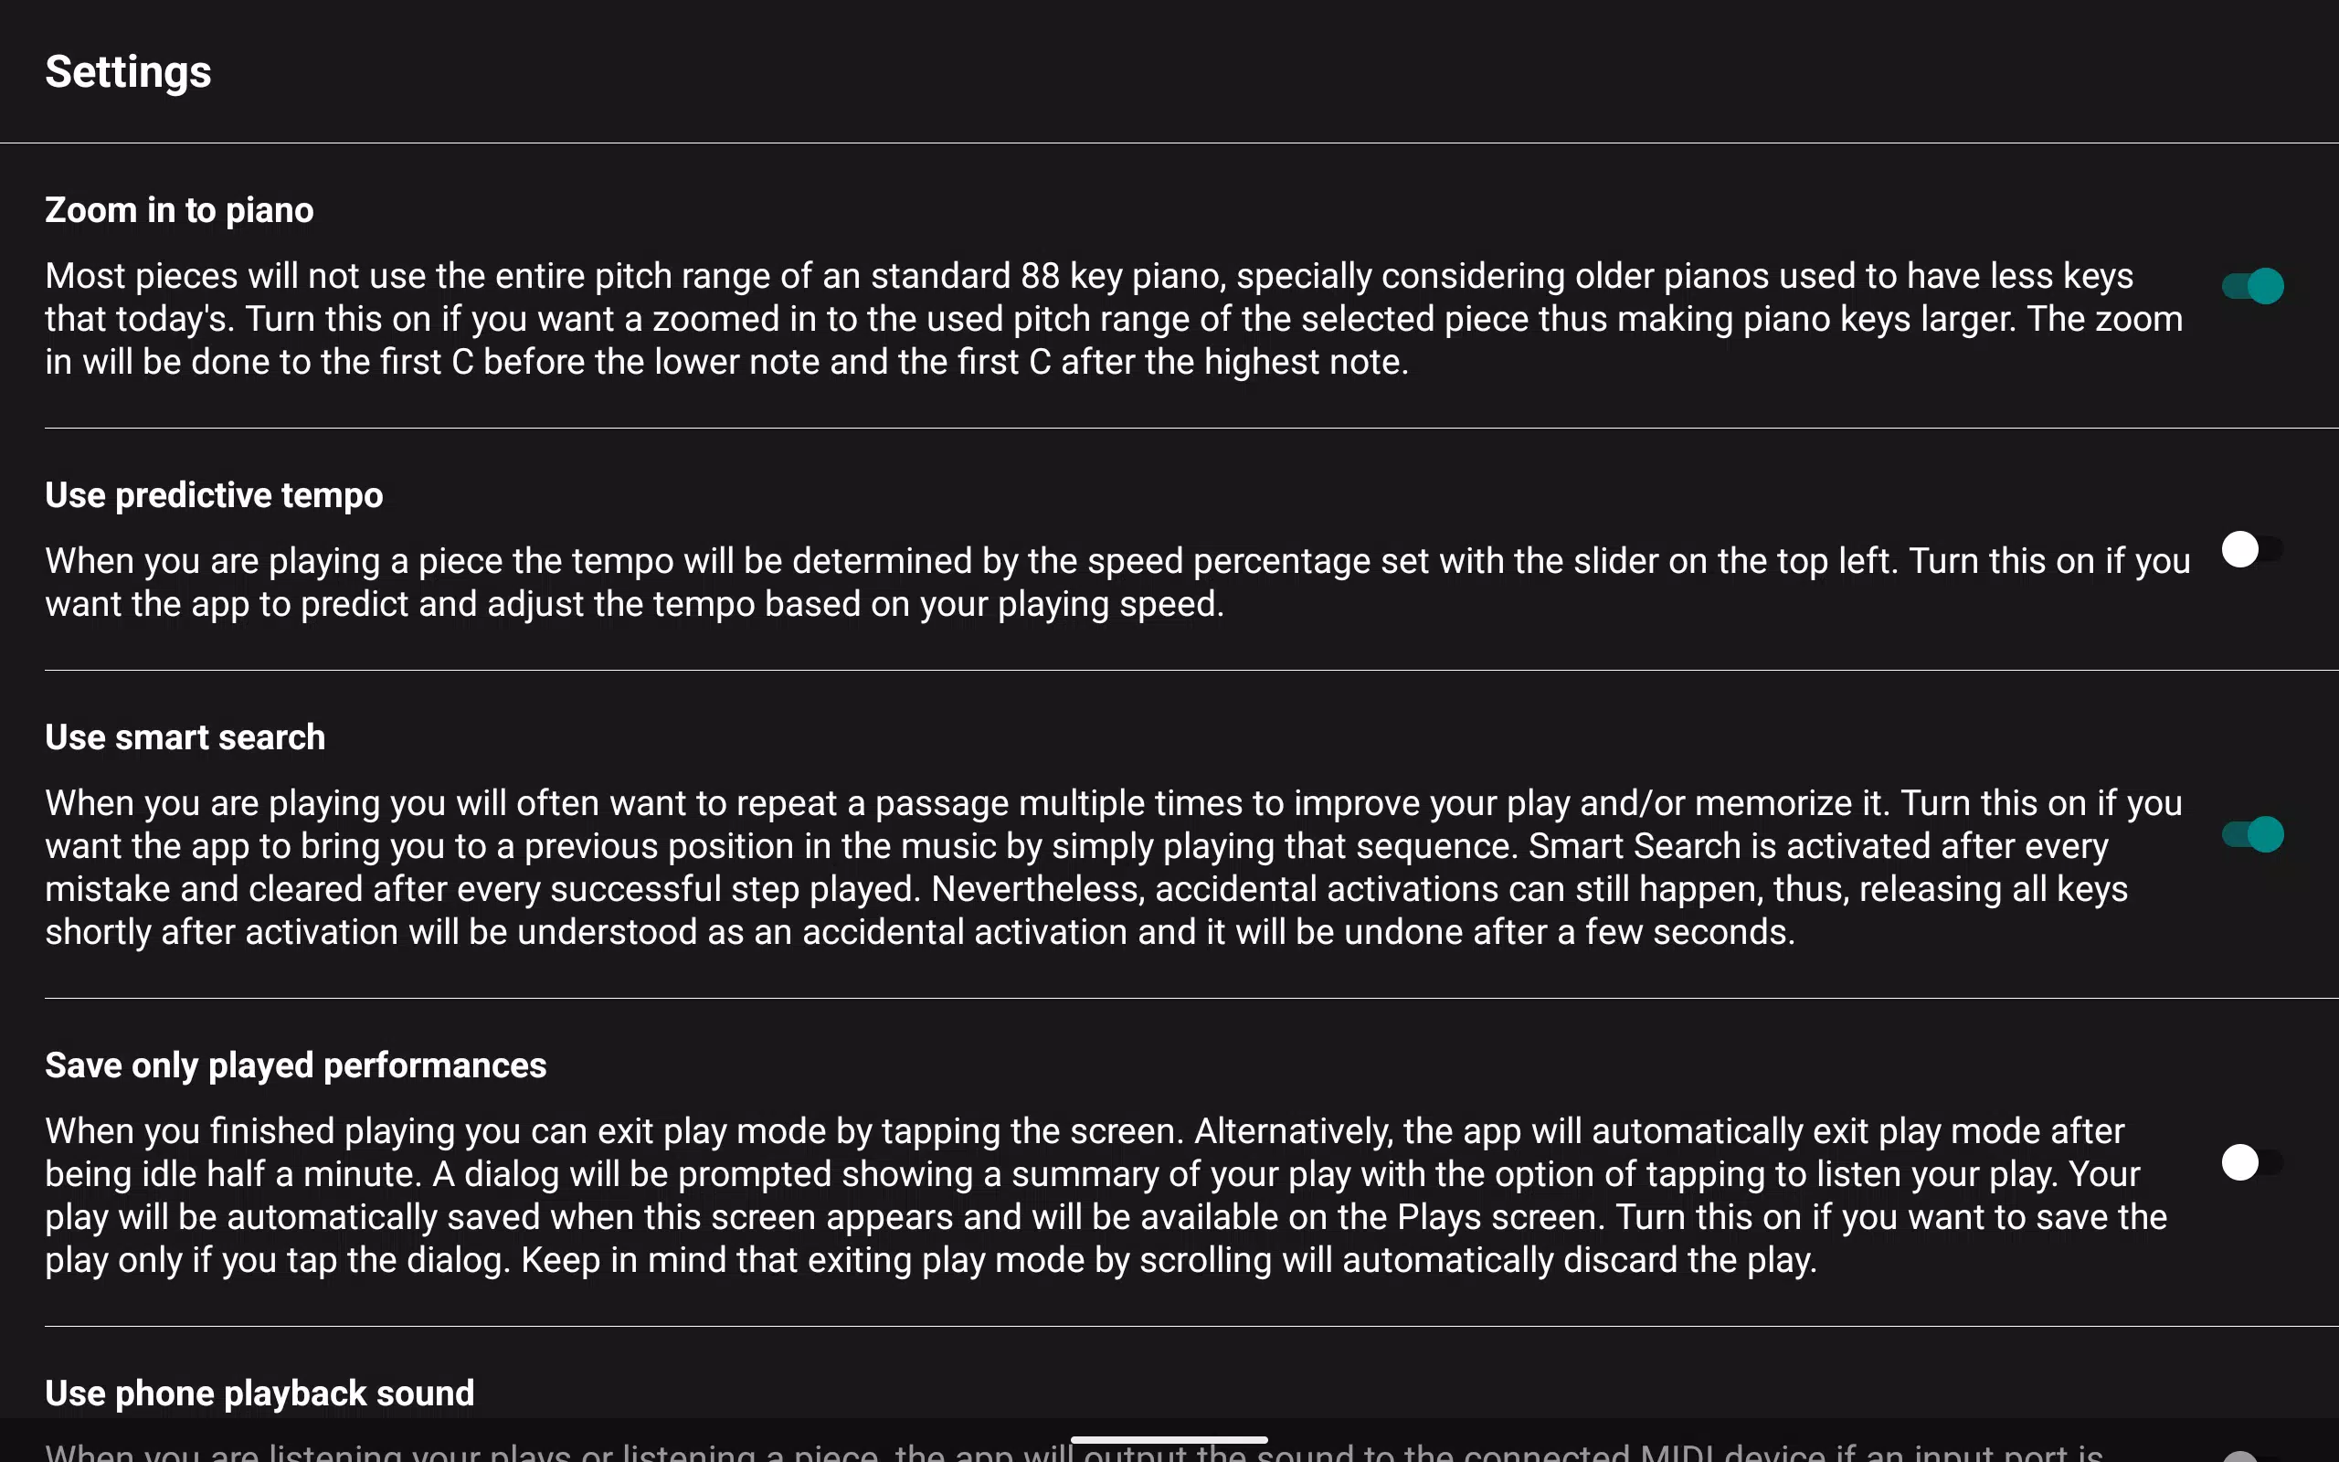
Task: Click the Settings page heading
Action: [129, 72]
